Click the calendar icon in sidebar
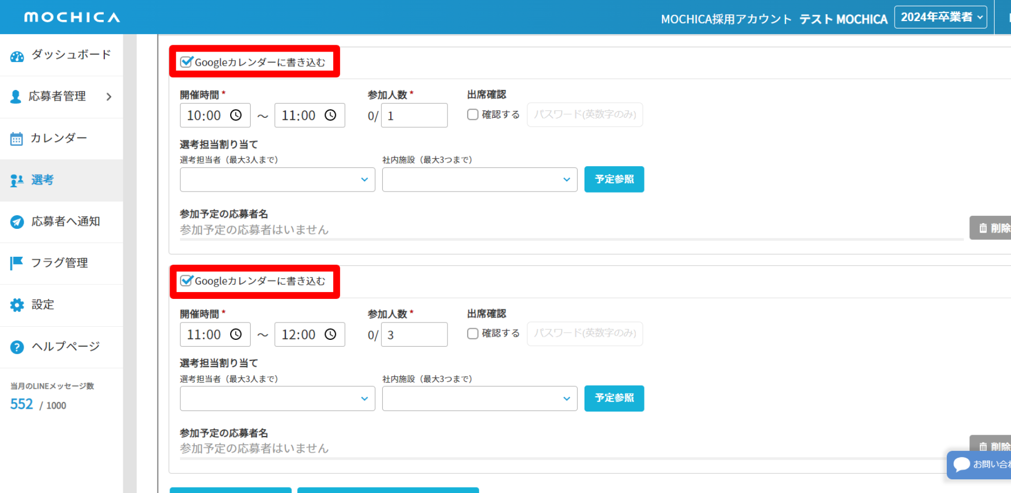This screenshot has height=493, width=1011. click(x=17, y=139)
